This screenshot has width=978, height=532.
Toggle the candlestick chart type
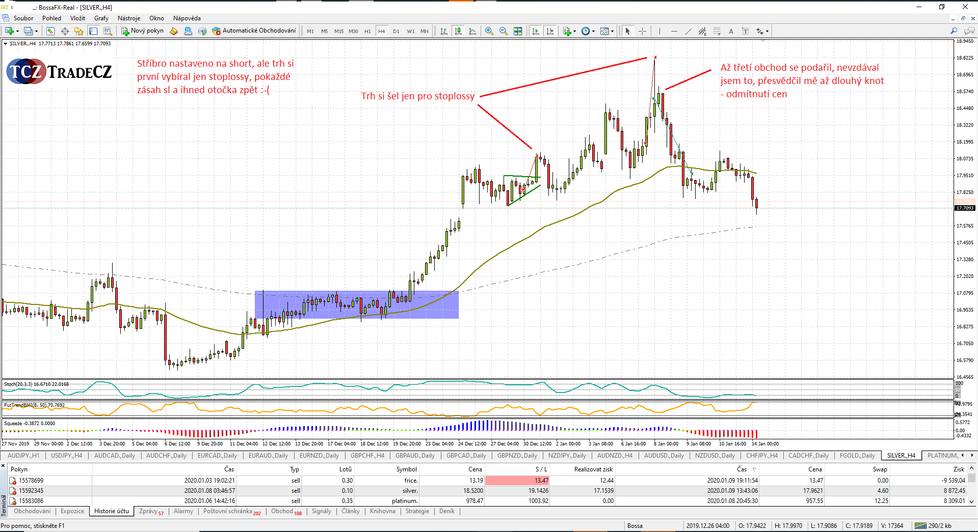coord(458,31)
